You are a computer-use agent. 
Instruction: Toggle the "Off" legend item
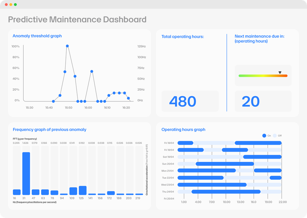277,136
